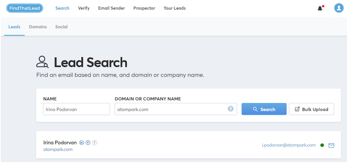The height and width of the screenshot is (164, 347).
Task: Open the notifications bell icon
Action: 320,8
